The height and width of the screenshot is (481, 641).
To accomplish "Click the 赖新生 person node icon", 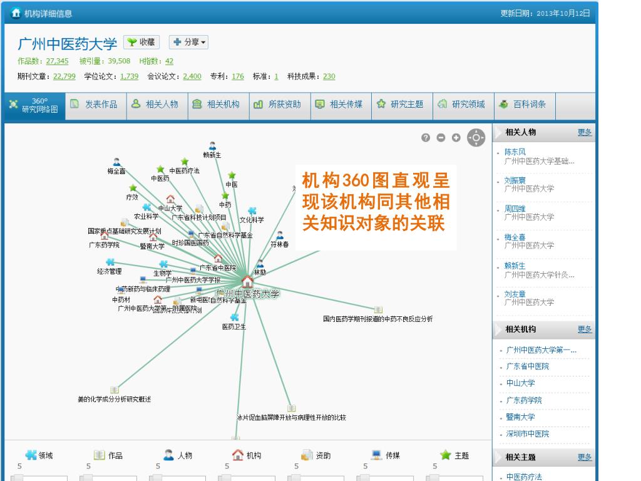I will [213, 146].
